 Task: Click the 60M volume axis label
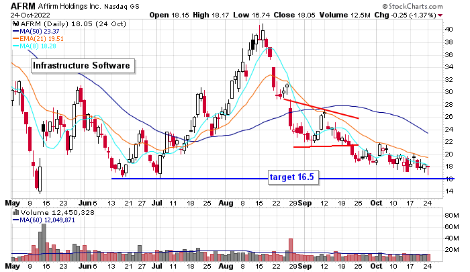[452, 227]
